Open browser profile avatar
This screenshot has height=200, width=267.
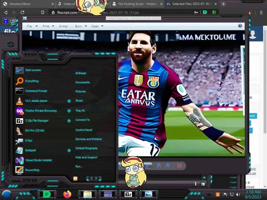tap(250, 12)
